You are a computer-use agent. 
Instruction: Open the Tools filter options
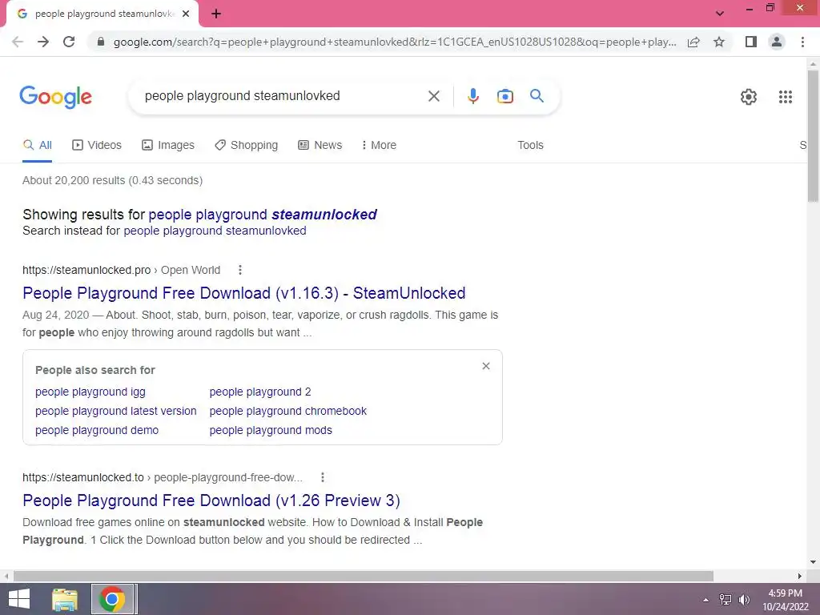[530, 146]
